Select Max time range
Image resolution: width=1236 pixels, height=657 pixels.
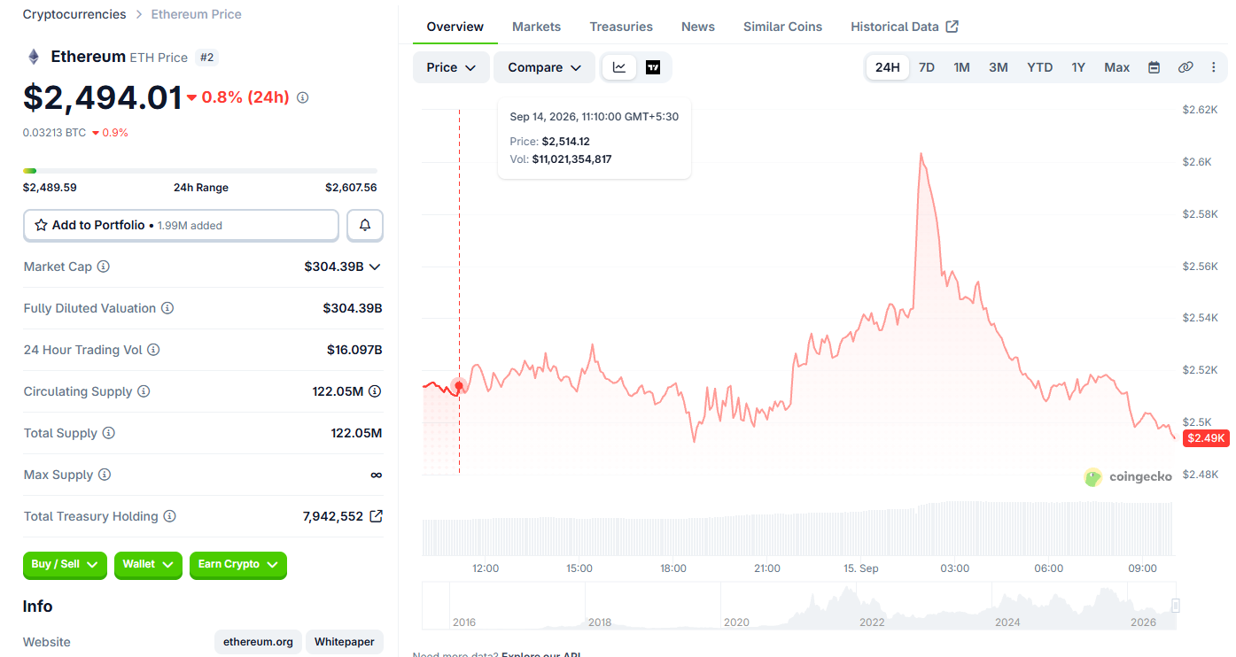click(x=1117, y=67)
